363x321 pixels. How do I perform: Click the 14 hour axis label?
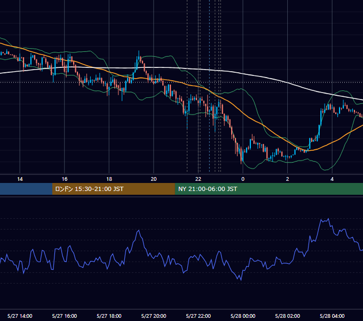click(20, 179)
